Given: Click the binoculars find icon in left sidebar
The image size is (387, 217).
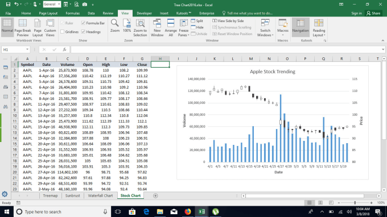Looking at the screenshot, I should pos(6,107).
